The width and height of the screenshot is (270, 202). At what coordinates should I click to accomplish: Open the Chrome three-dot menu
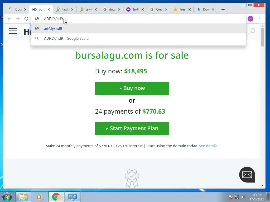tap(259, 19)
